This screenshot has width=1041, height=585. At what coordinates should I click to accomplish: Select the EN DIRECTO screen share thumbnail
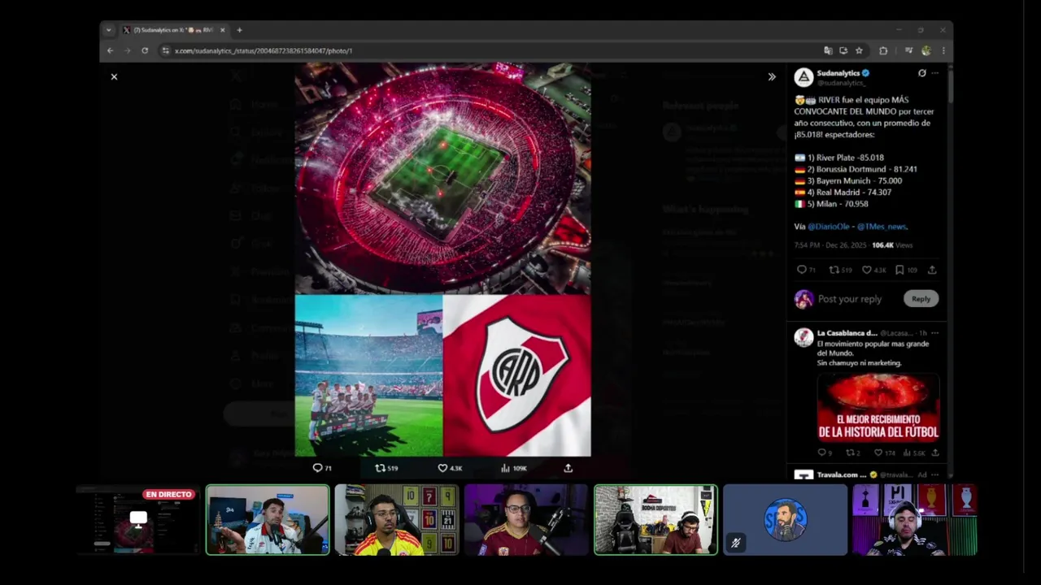click(x=137, y=520)
